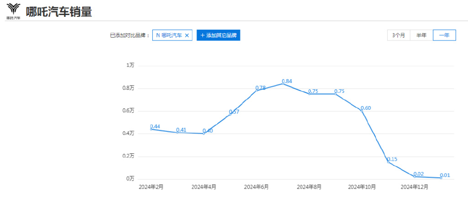Select the 0.60 point at 2024年10月

coord(362,111)
